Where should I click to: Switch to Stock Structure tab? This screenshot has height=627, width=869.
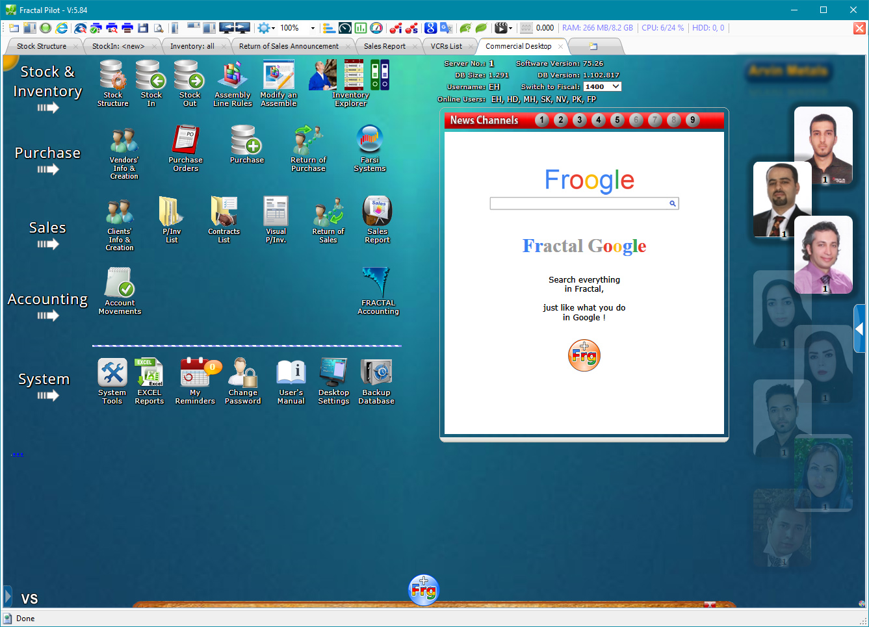[42, 46]
